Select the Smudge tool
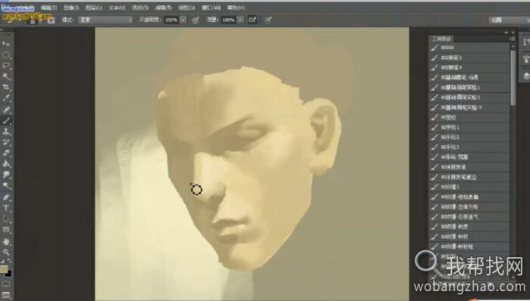Screen dimensions: 530x301 point(6,175)
